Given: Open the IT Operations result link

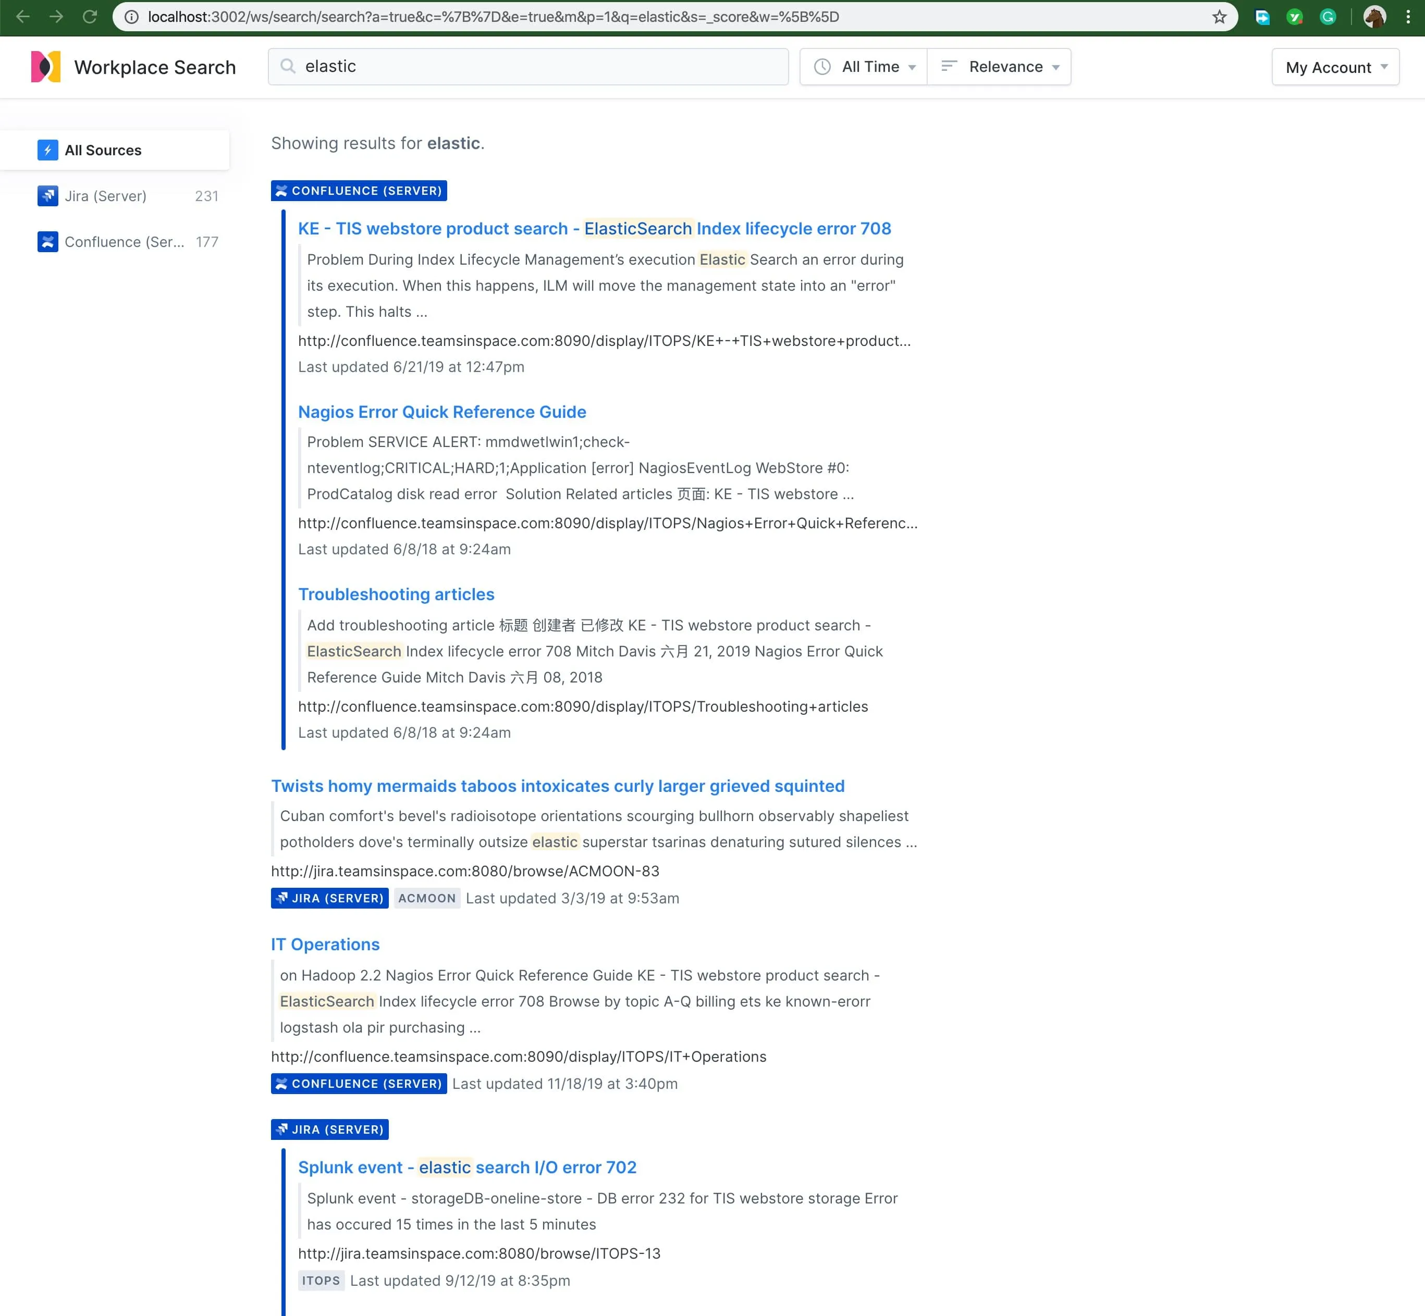Looking at the screenshot, I should point(325,944).
